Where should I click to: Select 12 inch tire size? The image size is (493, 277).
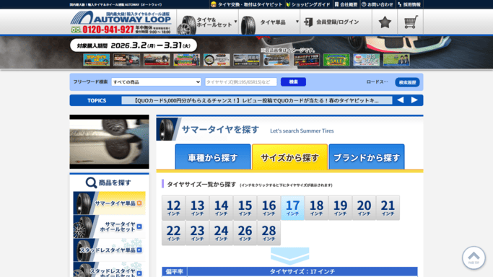tap(173, 208)
